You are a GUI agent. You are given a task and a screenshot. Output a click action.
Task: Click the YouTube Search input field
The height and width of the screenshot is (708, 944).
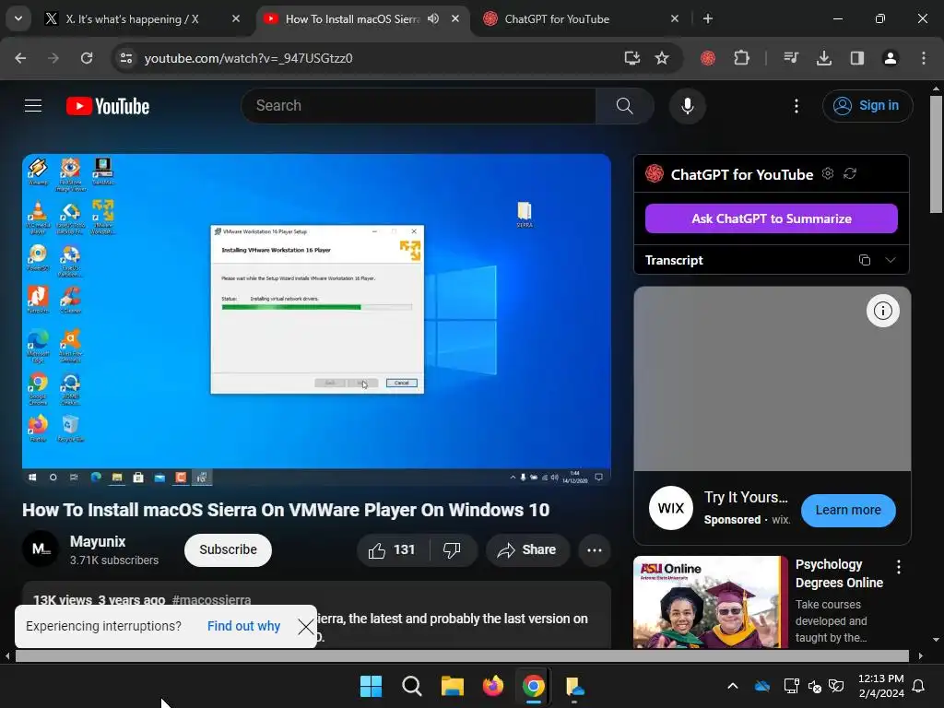pos(419,106)
